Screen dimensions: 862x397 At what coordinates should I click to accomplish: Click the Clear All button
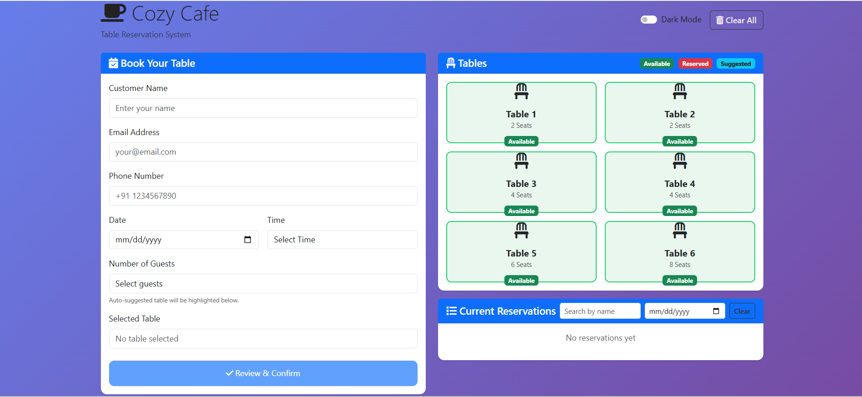click(736, 20)
